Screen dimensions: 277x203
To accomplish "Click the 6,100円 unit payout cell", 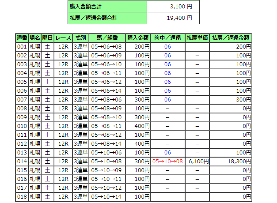I will [197, 161].
